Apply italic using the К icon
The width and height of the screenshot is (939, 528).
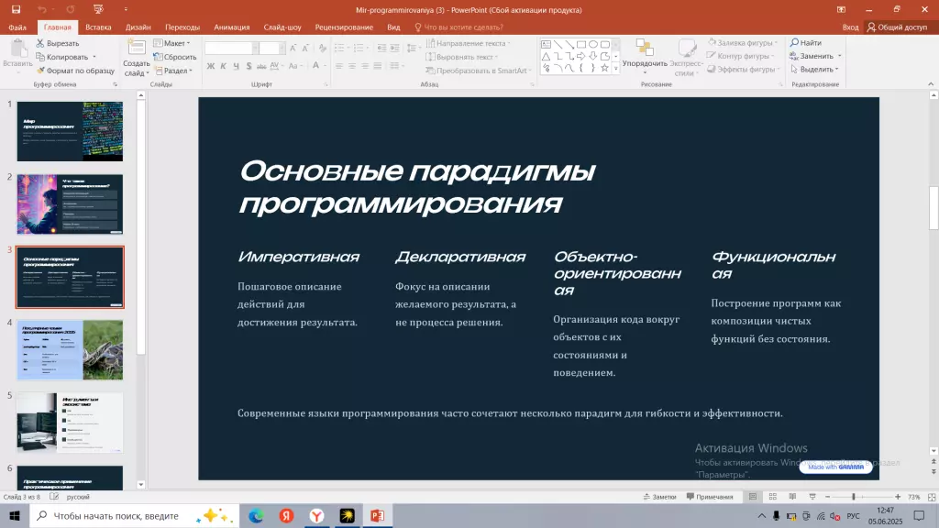(x=223, y=66)
